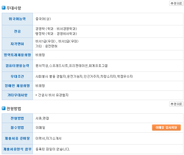
Task: Click the blue arrow icon beside 우대사항 heading
Action: [x=3, y=8]
